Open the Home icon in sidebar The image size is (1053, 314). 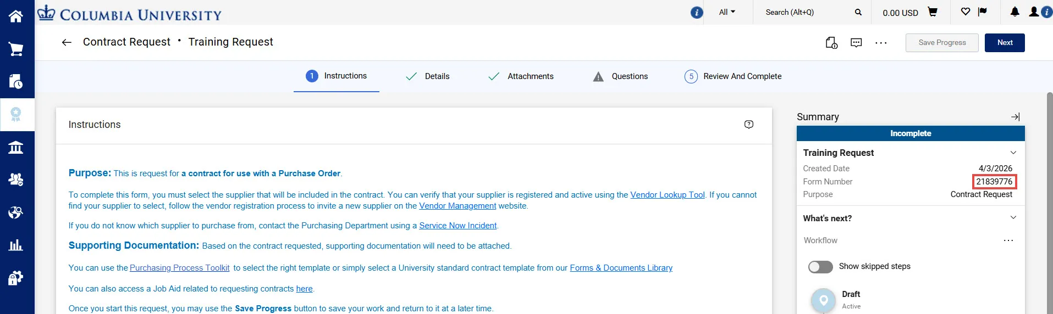tap(16, 16)
